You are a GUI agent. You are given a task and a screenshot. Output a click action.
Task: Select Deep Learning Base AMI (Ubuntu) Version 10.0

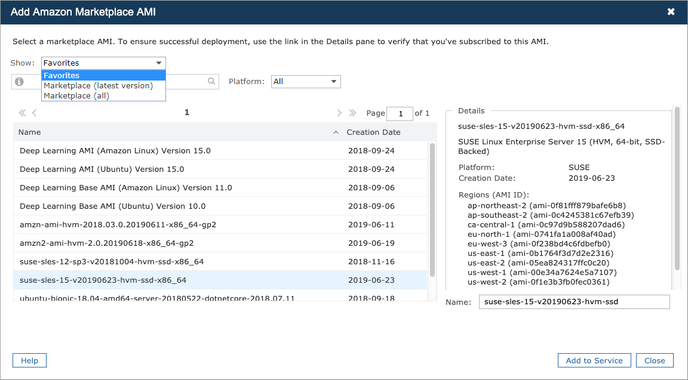click(x=220, y=206)
